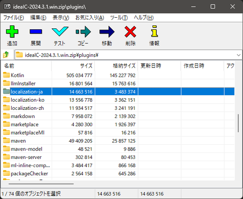Click size value 49 409 205

[80, 141]
